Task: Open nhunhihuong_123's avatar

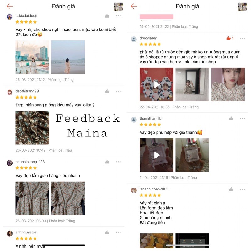Action: 10,163
